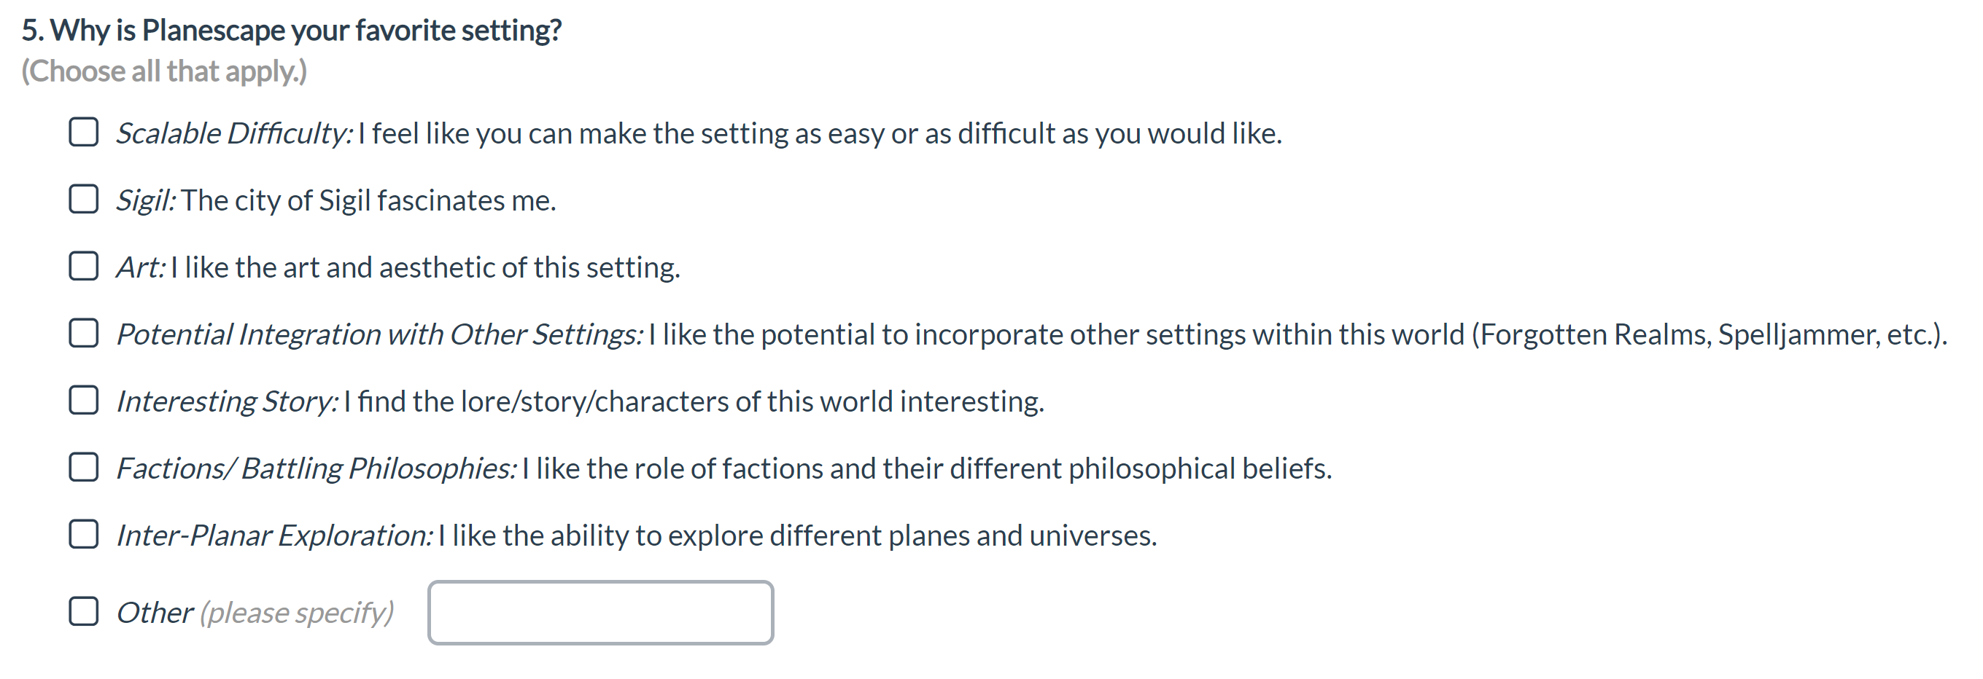Click the question 5 Planescape heading
This screenshot has height=679, width=1983.
pyautogui.click(x=291, y=30)
